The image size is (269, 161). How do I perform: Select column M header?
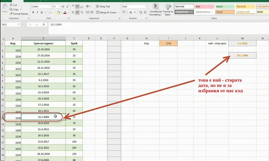(243, 39)
